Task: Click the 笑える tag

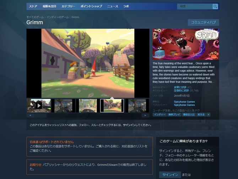Action: 201,115
